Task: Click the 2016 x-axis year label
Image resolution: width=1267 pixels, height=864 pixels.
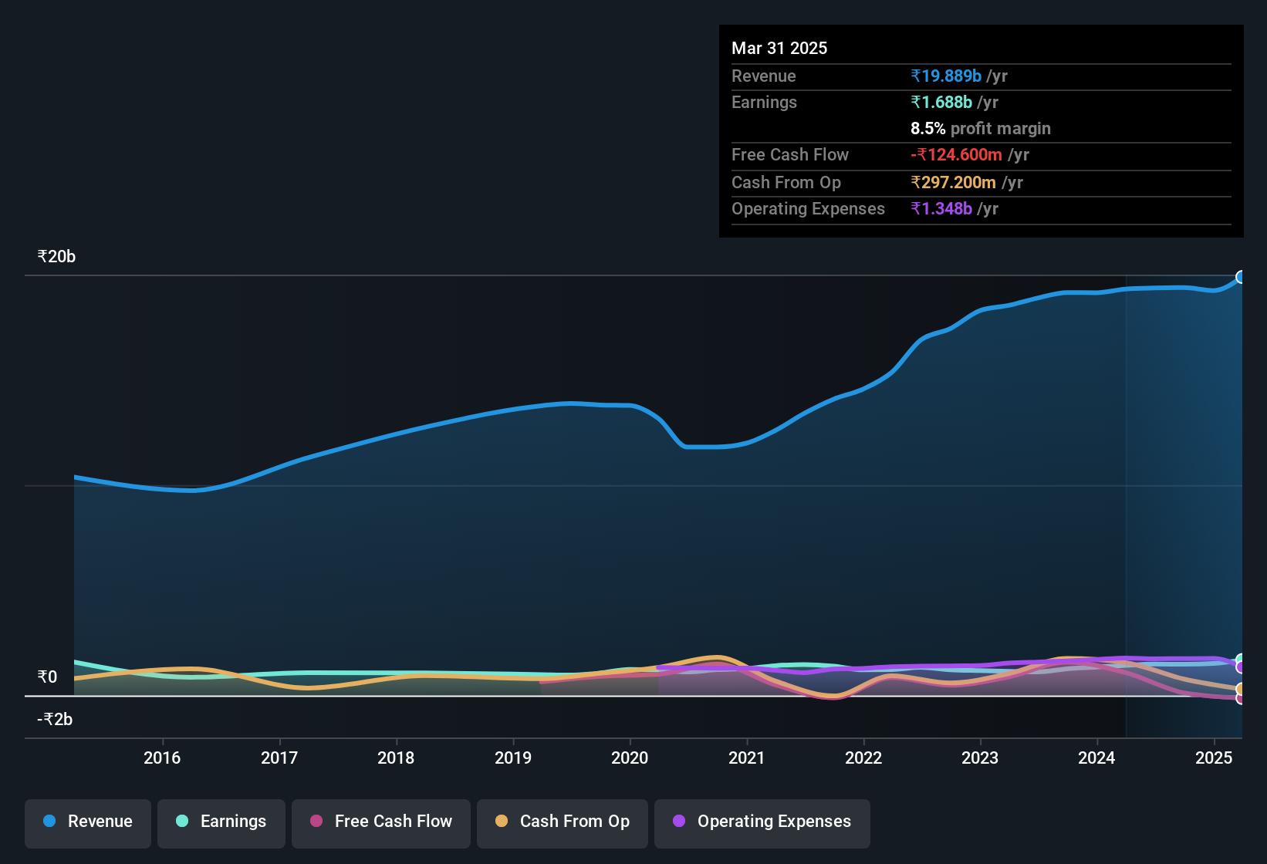Action: (162, 758)
